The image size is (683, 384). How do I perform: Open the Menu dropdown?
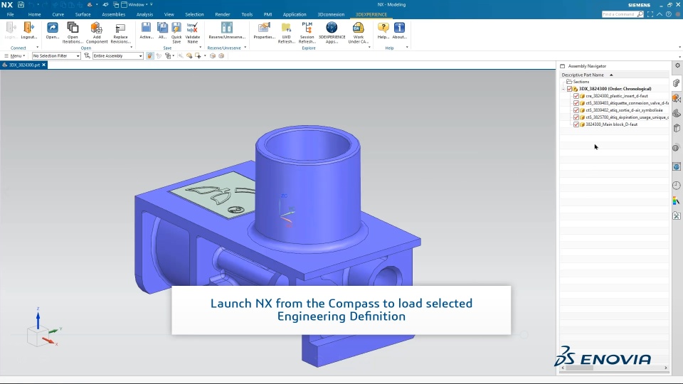(15, 55)
